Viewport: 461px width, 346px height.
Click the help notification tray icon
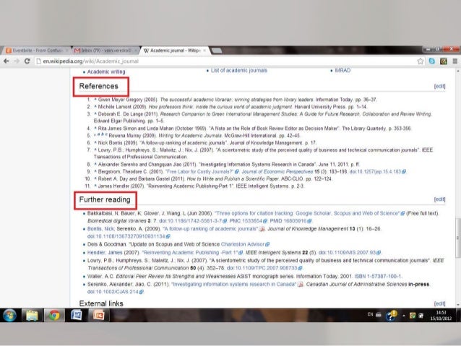tap(391, 316)
